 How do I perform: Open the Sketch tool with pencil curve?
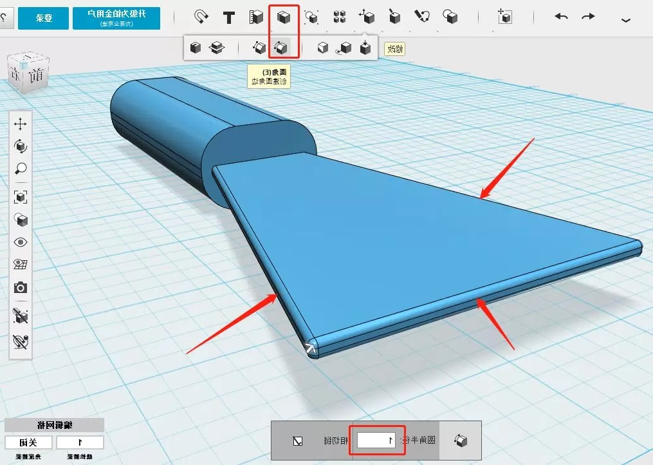[422, 17]
